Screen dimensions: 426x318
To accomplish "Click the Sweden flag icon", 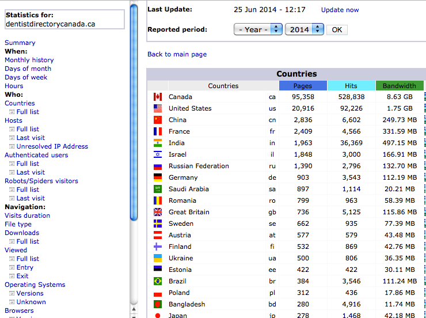I will [x=158, y=224].
